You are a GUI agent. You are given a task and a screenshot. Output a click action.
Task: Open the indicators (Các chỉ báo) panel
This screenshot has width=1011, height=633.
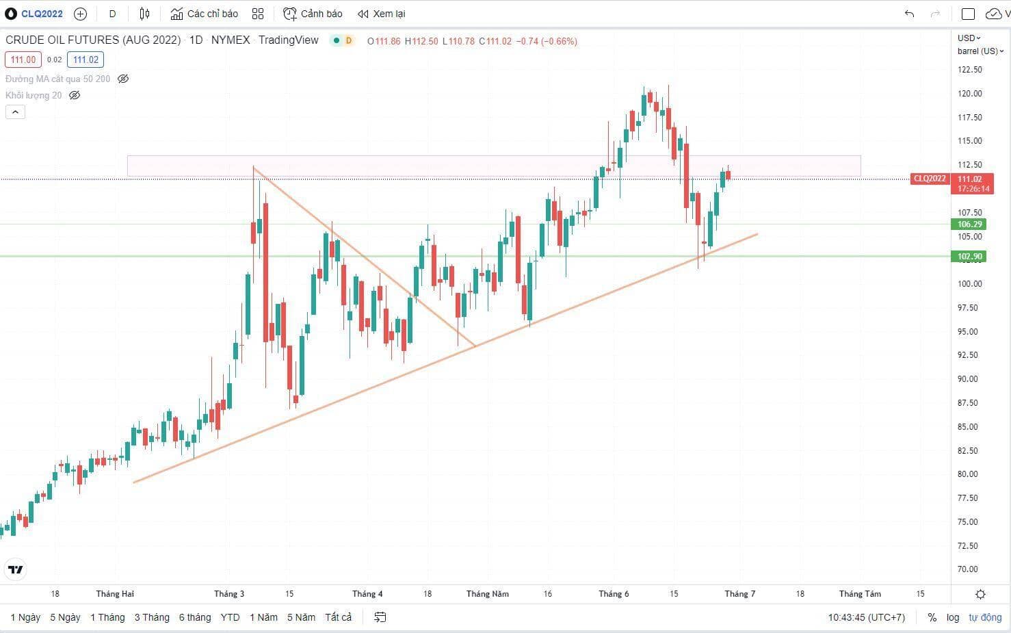(205, 14)
